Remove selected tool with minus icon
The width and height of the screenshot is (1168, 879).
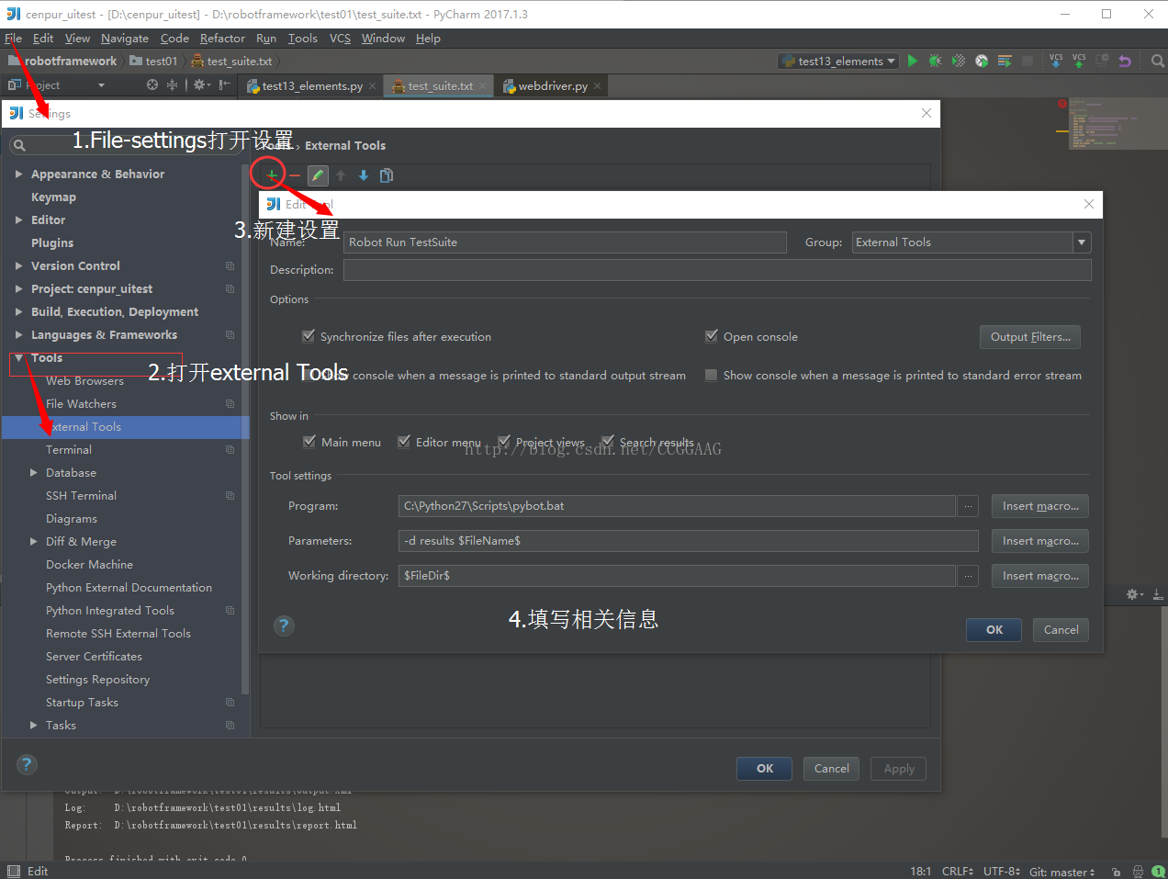[x=295, y=175]
